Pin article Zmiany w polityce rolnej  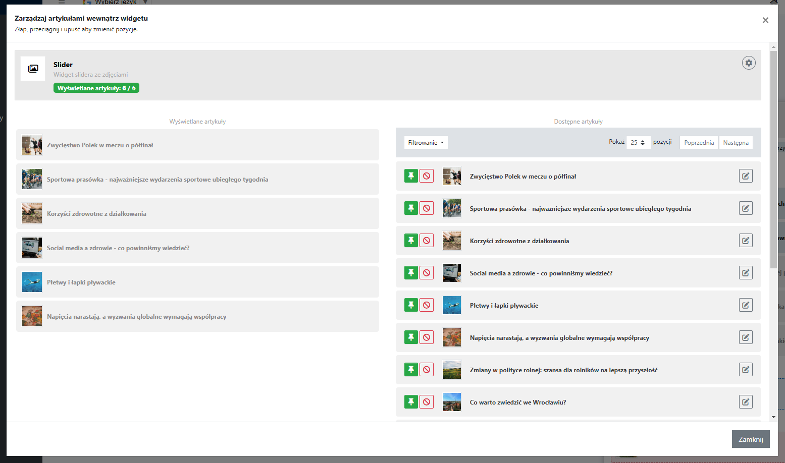411,370
